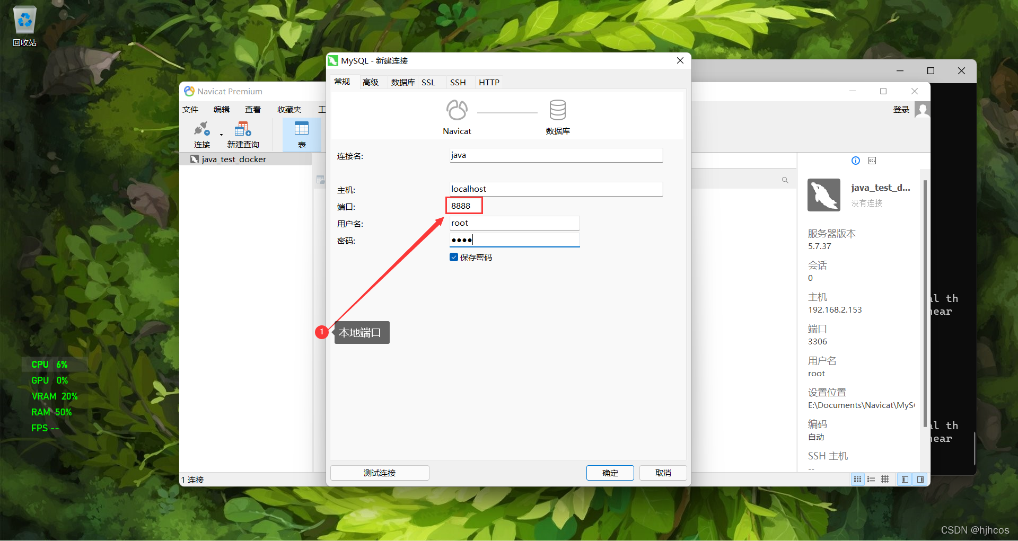Screen dimensions: 1018x541
Task: Switch to list view in status bar
Action: [871, 479]
